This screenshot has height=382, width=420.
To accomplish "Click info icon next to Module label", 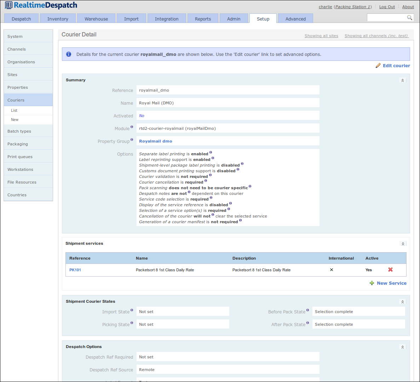I will (132, 127).
